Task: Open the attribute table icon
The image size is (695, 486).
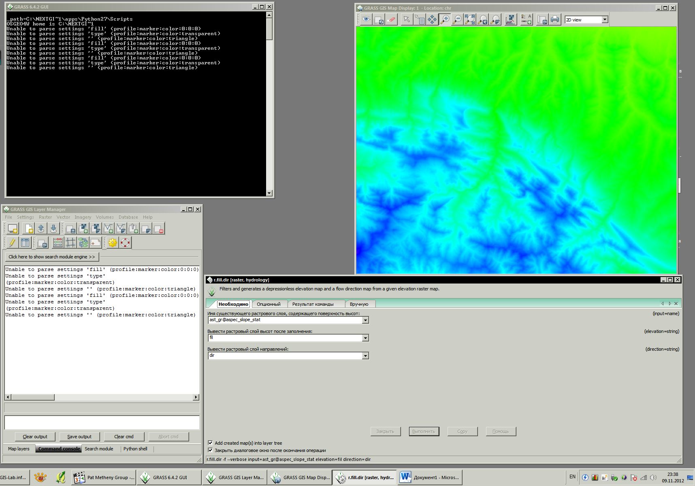Action: coord(25,243)
